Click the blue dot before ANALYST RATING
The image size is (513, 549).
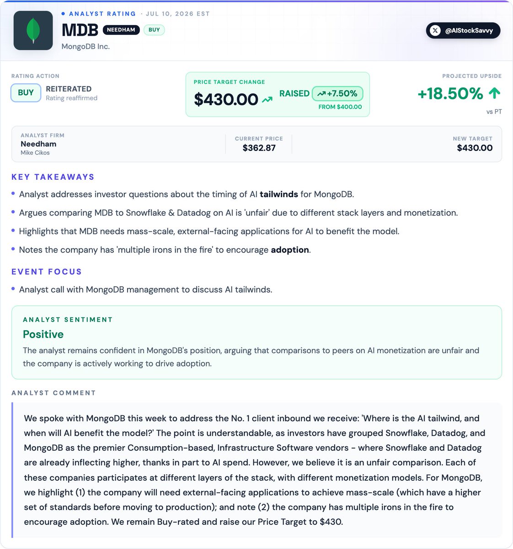pos(63,14)
